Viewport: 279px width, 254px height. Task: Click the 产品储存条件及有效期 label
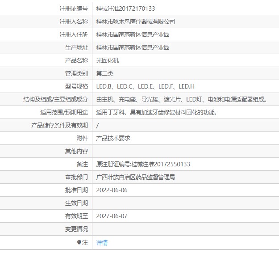(60, 126)
